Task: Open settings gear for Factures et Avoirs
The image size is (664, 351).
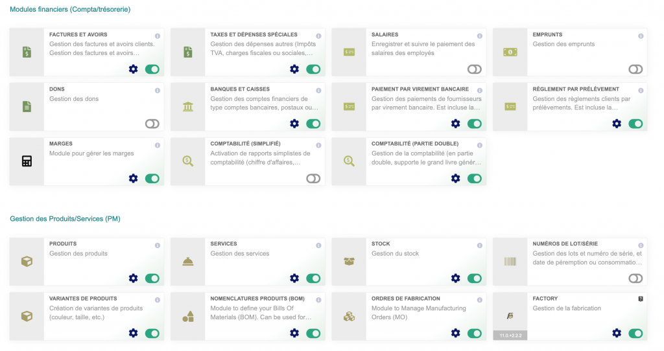Action: [133, 69]
